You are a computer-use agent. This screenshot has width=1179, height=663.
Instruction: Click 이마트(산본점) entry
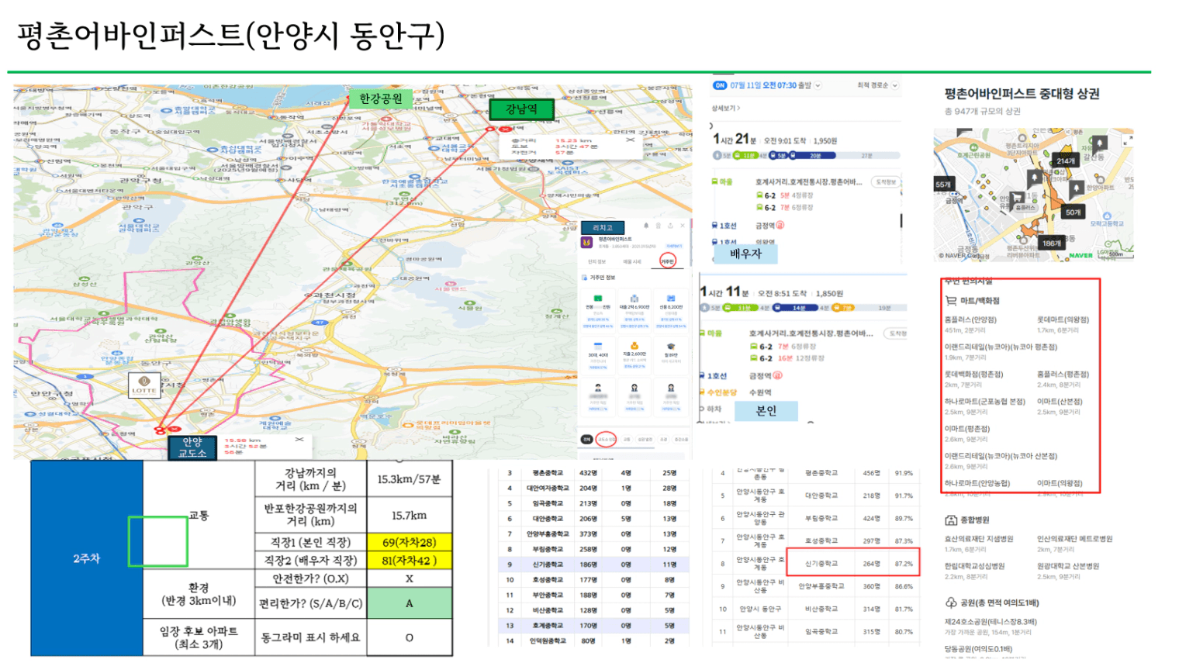1060,402
